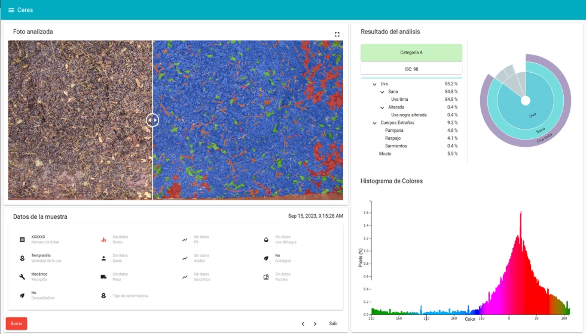The height and width of the screenshot is (334, 586).
Task: Click the Socio person icon
Action: tap(103, 258)
